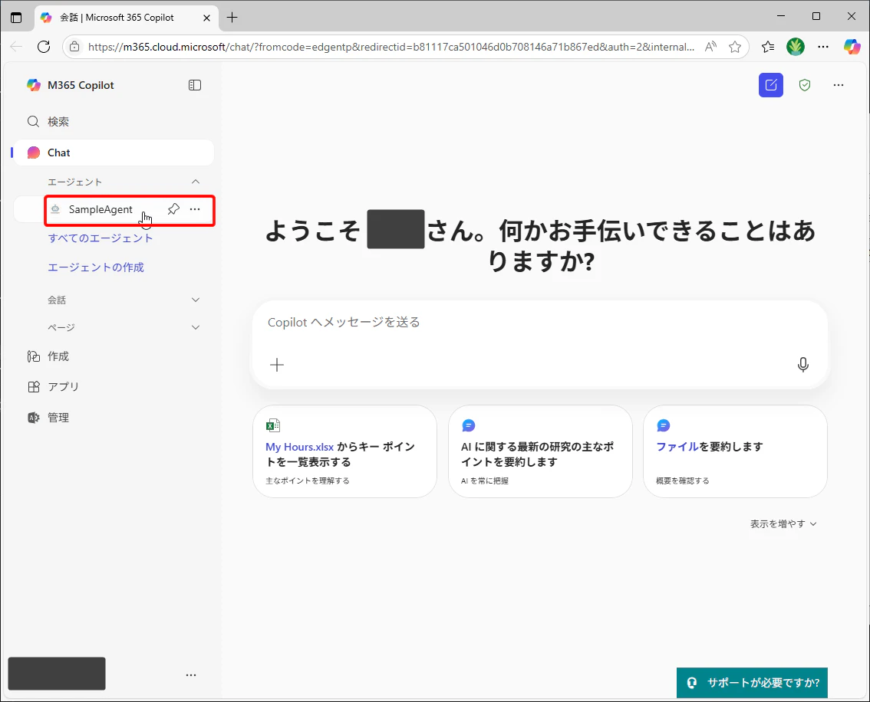Collapse the エージェント section chevron

[196, 182]
